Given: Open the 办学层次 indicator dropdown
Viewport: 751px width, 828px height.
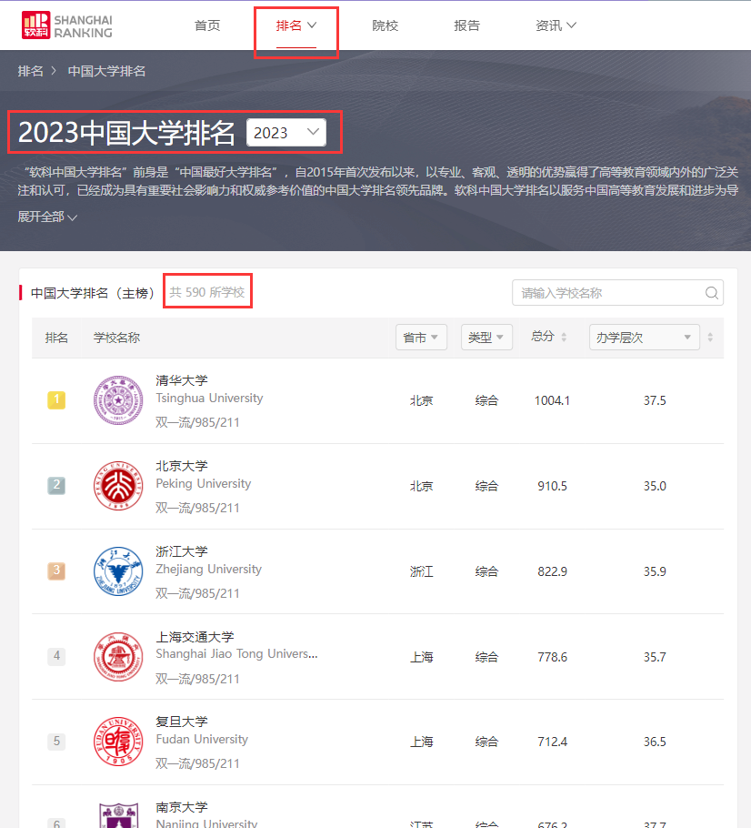Looking at the screenshot, I should coord(645,338).
